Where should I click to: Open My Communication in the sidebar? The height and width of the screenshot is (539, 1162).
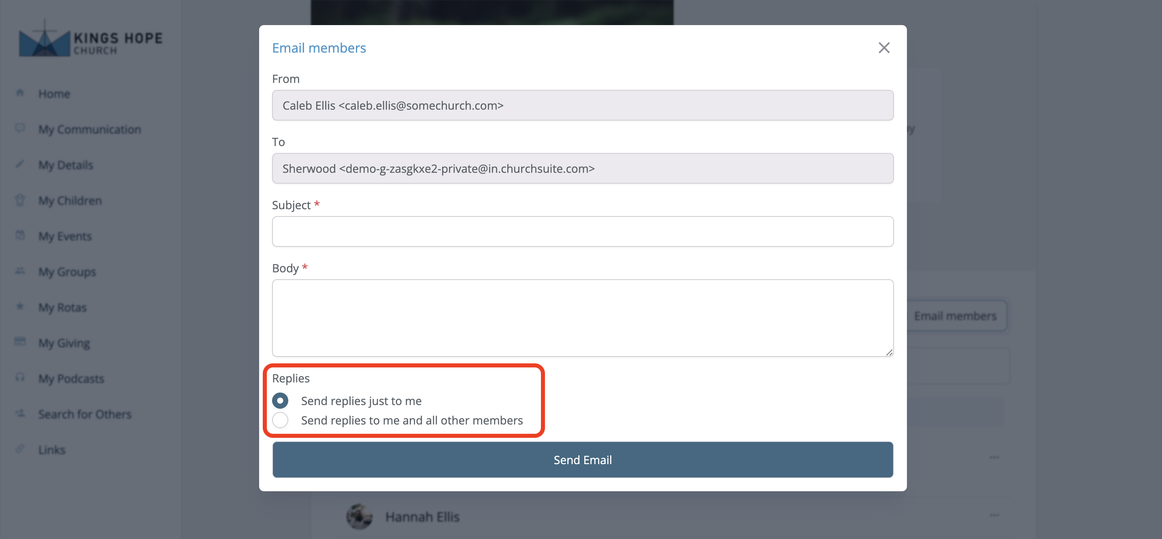pos(90,129)
